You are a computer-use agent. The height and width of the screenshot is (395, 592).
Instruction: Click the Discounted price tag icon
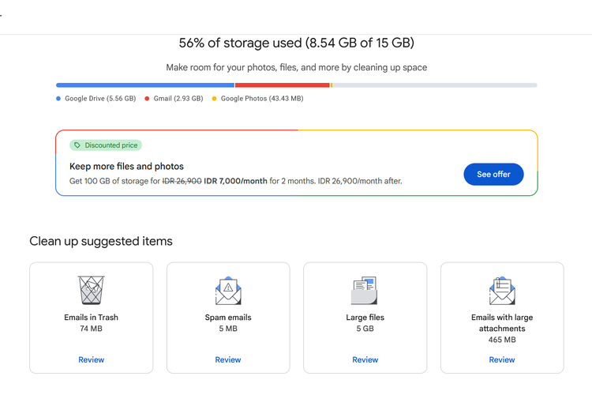[x=77, y=145]
